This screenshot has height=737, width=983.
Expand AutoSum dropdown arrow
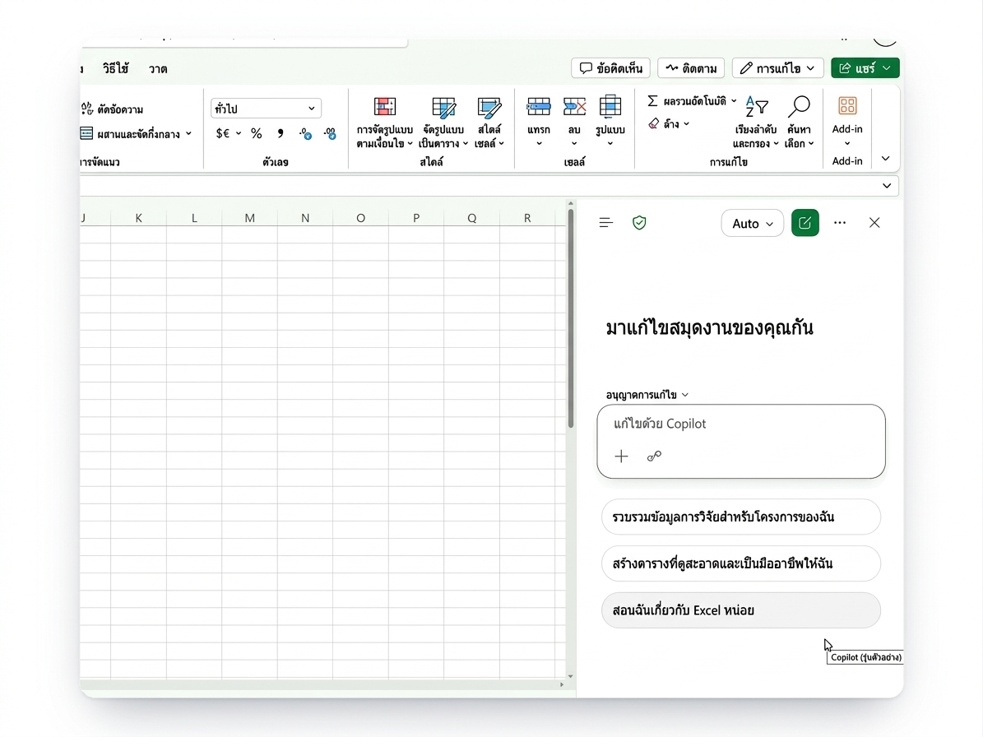734,101
